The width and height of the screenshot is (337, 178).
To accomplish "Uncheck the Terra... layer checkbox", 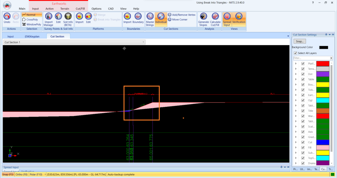I will click(x=303, y=69).
